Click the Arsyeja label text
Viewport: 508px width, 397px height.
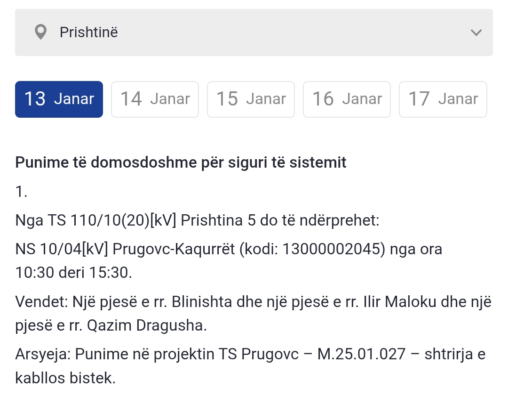click(42, 354)
